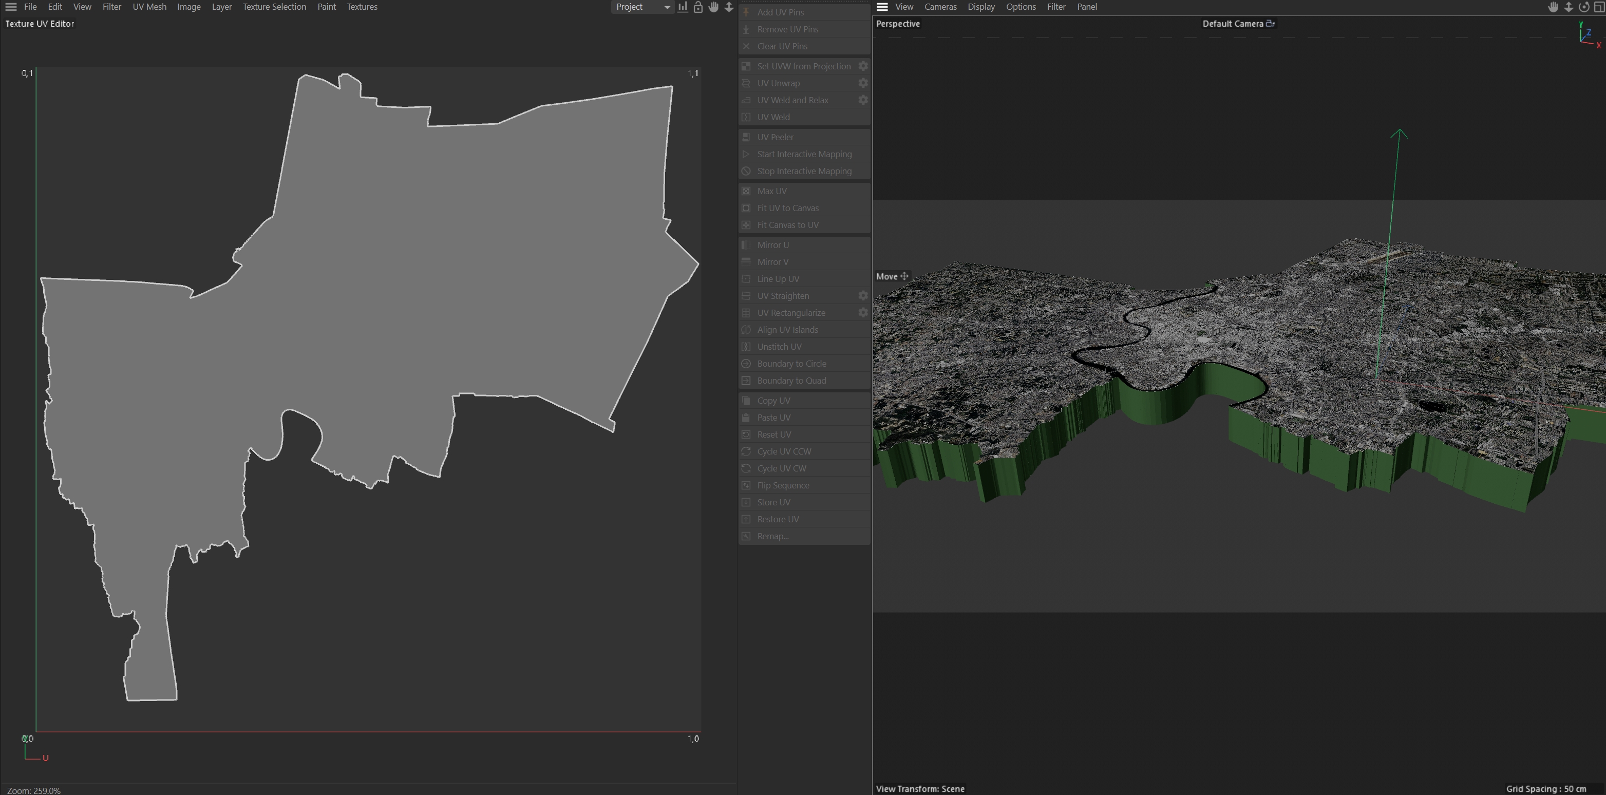Open the Project dropdown
The image size is (1606, 795).
click(x=642, y=7)
